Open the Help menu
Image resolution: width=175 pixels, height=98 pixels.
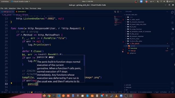point(39,8)
